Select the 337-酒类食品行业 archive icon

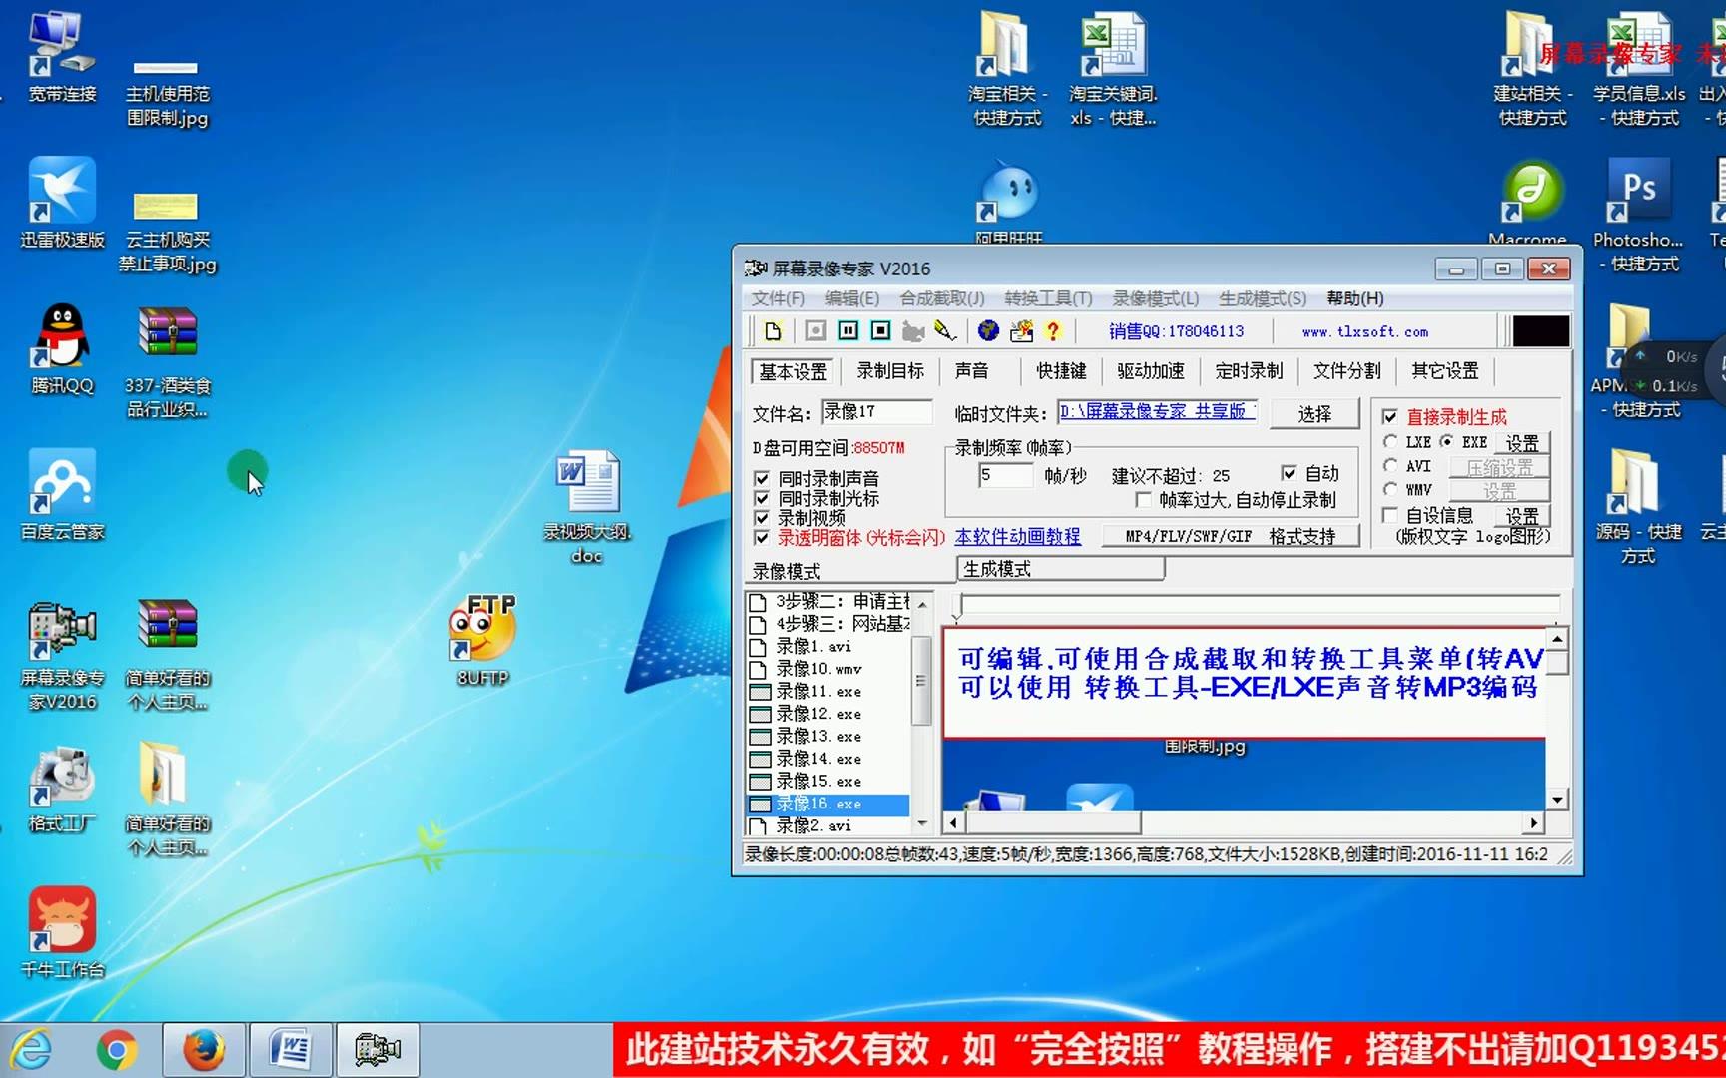167,361
